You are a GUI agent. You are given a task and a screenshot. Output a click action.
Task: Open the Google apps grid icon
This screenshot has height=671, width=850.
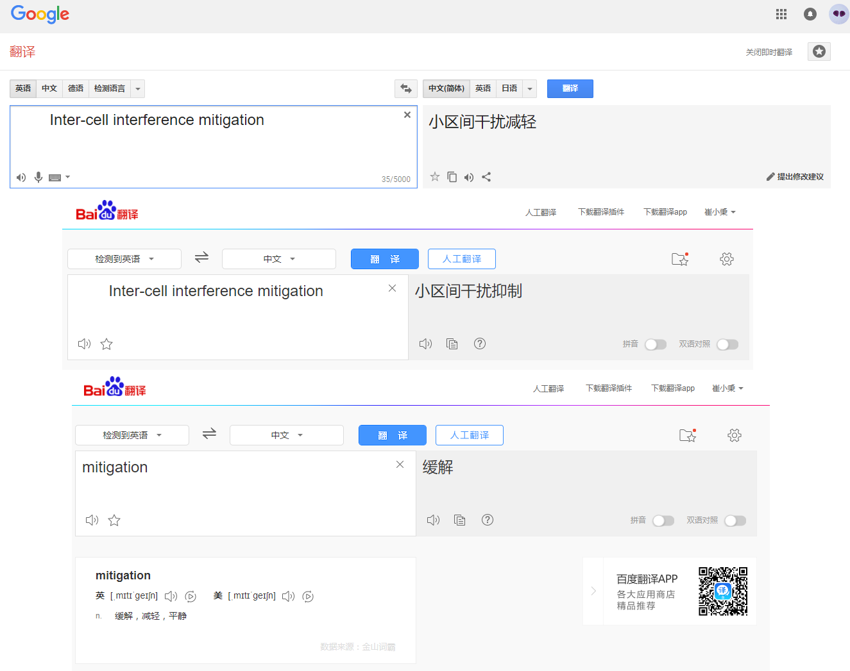click(781, 14)
